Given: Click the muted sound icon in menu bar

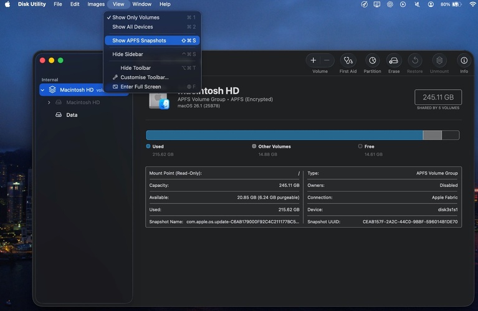Looking at the screenshot, I should pos(417,4).
